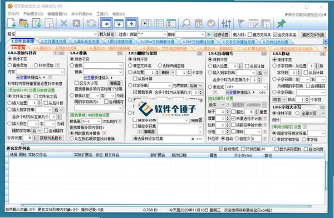Toggle the 含文件夹名 checkbox
The width and height of the screenshot is (334, 218).
[275, 34]
